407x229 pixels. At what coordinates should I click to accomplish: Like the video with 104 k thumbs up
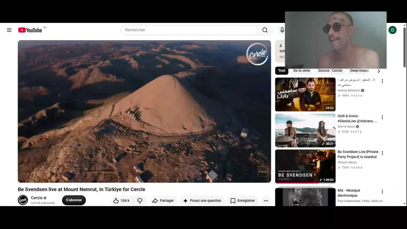click(x=121, y=201)
